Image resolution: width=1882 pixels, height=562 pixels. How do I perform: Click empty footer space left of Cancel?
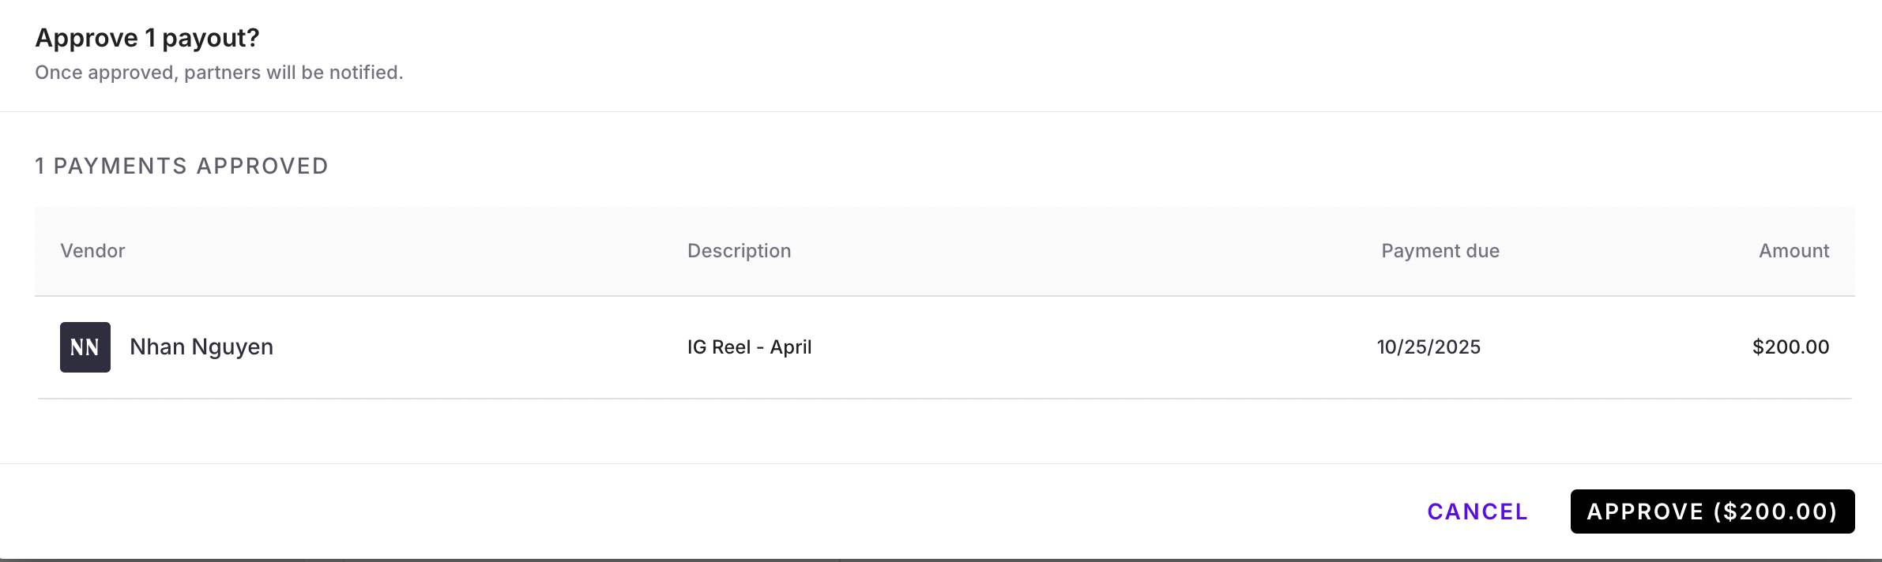711,511
